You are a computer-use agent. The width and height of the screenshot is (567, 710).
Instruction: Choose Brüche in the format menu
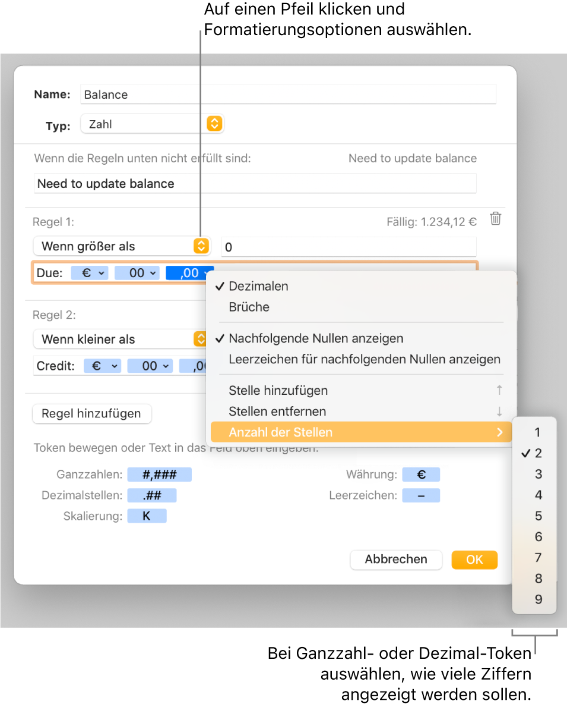(x=361, y=307)
